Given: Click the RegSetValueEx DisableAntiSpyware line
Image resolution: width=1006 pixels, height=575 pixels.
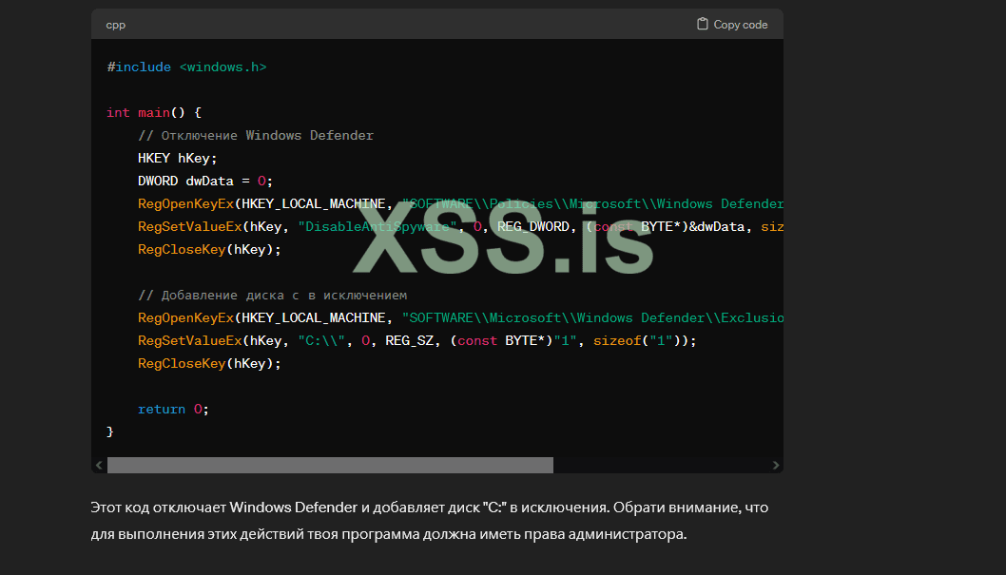Looking at the screenshot, I should [460, 226].
